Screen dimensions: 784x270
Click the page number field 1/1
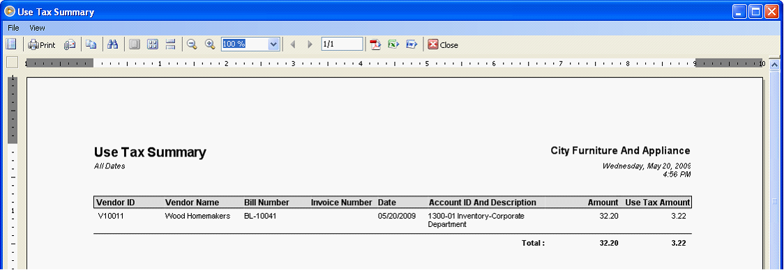click(342, 44)
